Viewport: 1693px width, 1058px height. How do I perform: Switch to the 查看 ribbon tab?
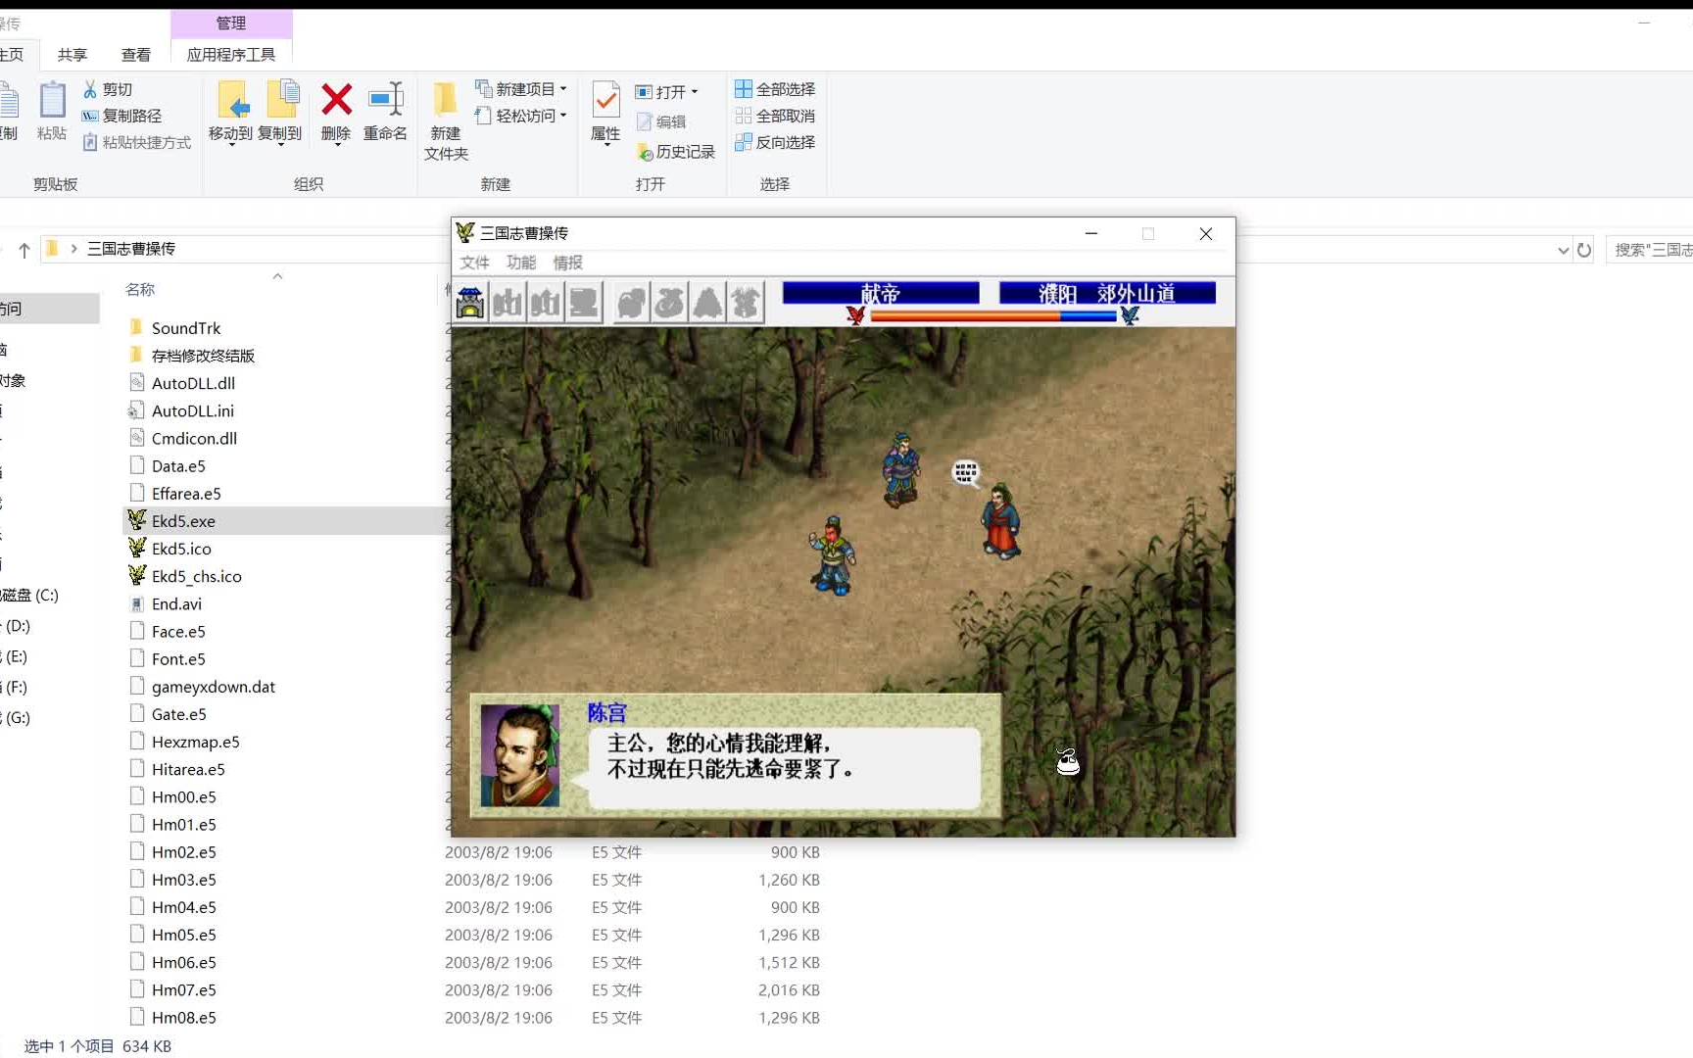(136, 55)
